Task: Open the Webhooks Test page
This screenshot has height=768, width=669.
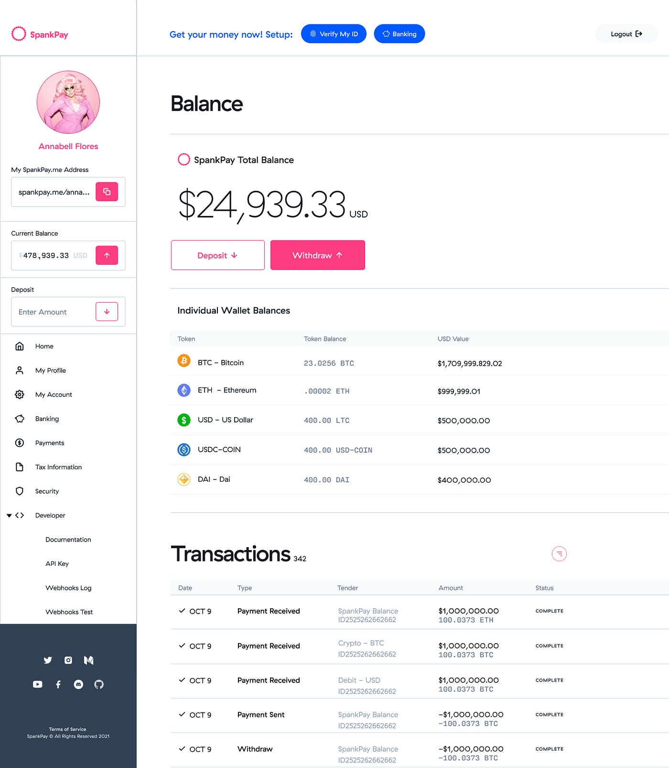Action: pyautogui.click(x=69, y=612)
